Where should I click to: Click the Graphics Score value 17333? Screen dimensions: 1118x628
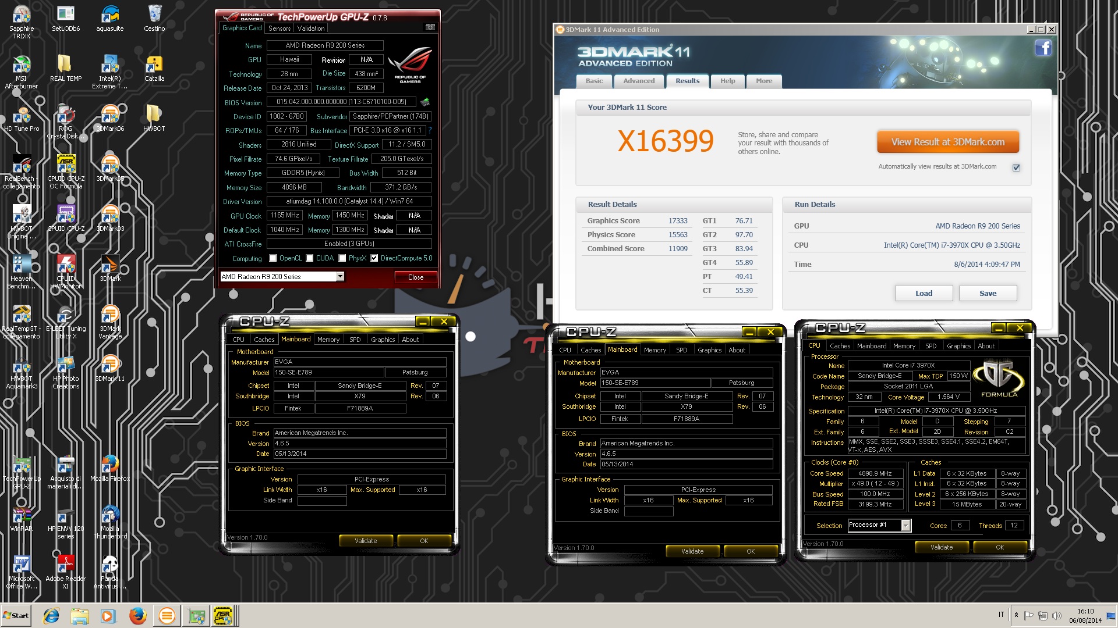pyautogui.click(x=678, y=221)
